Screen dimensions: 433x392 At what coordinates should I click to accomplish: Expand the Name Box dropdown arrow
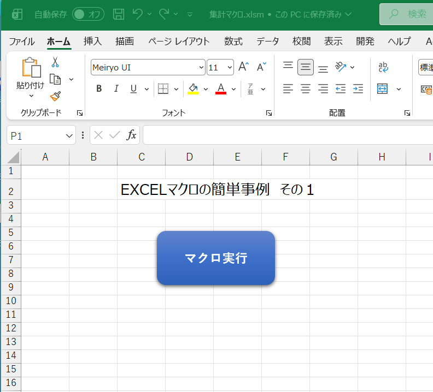coord(69,135)
